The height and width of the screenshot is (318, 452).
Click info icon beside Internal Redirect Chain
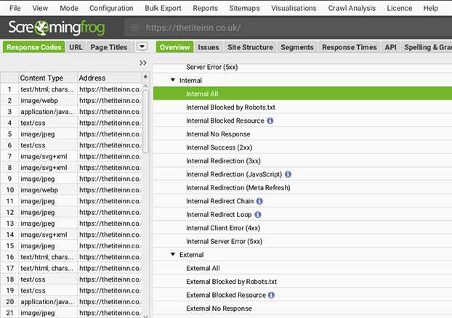259,201
